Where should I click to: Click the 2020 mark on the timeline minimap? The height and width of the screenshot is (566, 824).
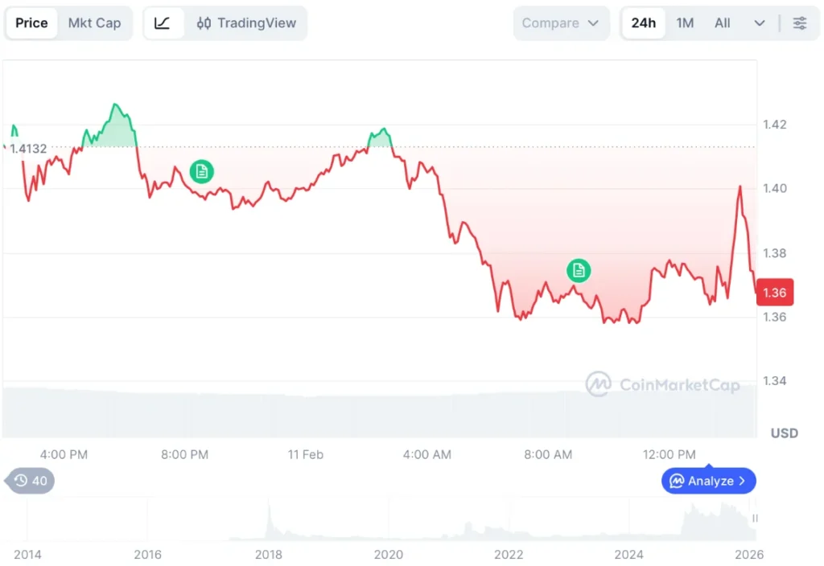coord(389,554)
